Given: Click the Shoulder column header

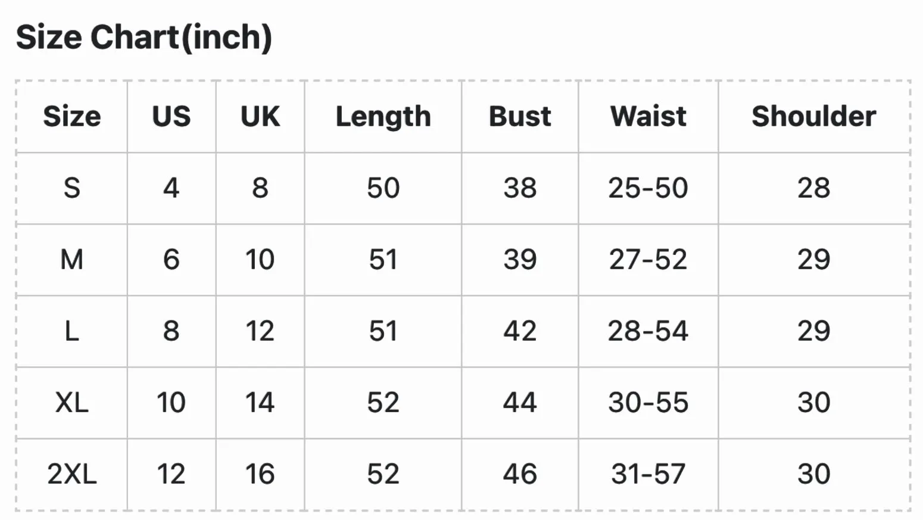Looking at the screenshot, I should tap(814, 116).
